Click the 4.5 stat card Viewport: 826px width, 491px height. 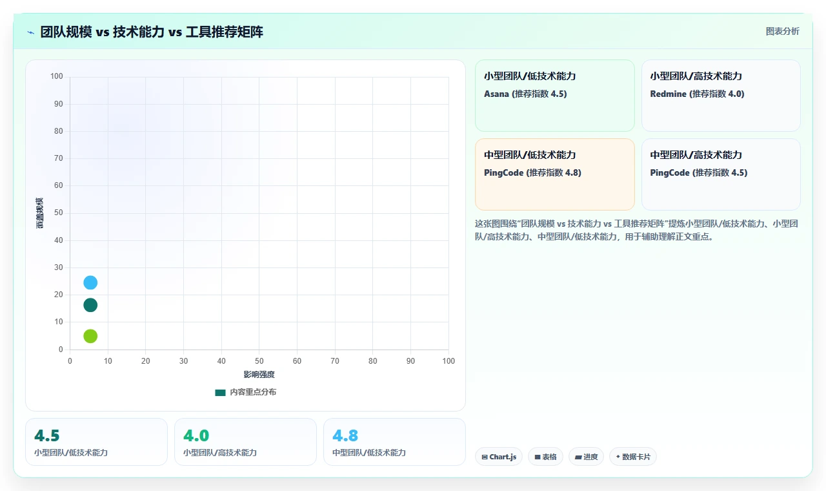click(x=96, y=442)
